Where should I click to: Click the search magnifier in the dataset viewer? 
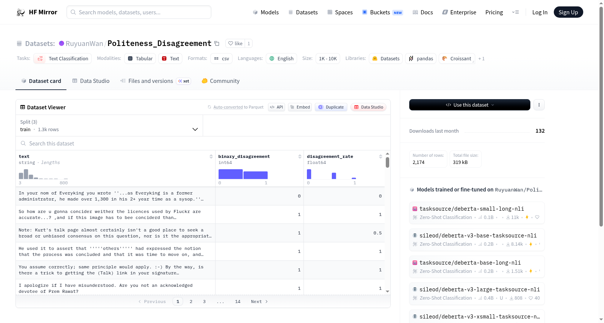click(x=23, y=143)
